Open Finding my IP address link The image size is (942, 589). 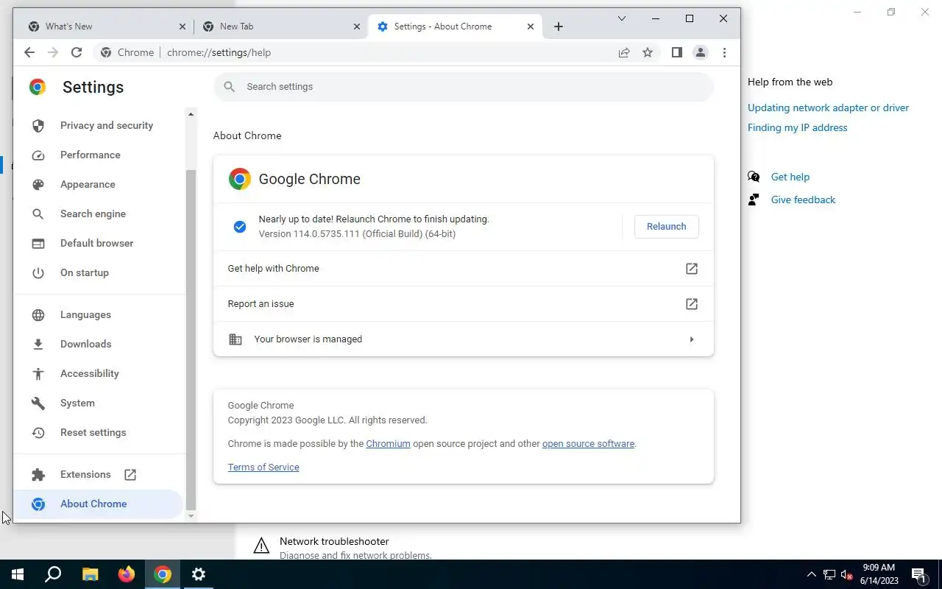(798, 127)
